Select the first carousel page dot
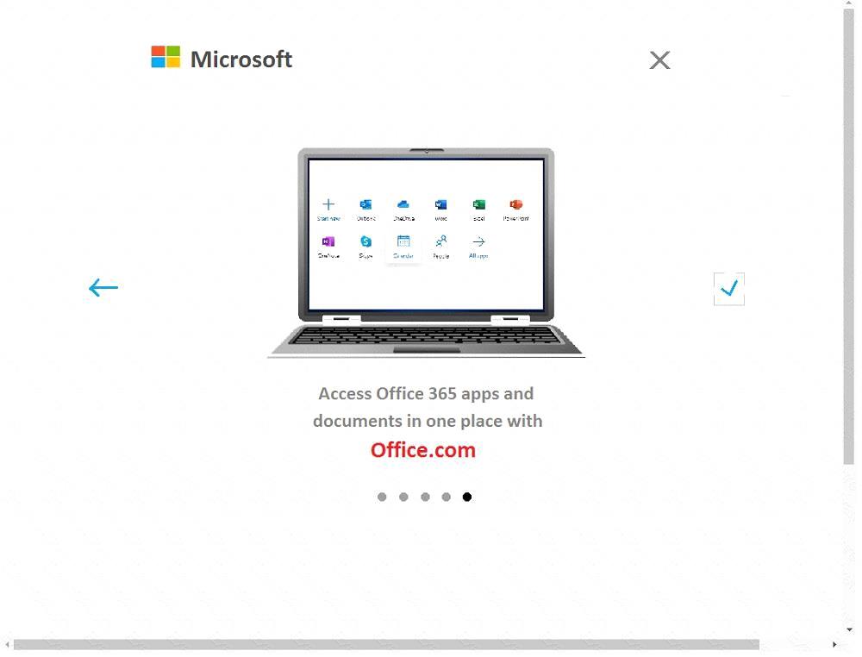Image resolution: width=862 pixels, height=657 pixels. [382, 497]
